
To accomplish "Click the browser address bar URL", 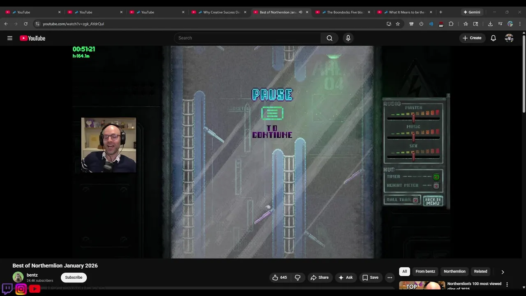I will point(74,24).
